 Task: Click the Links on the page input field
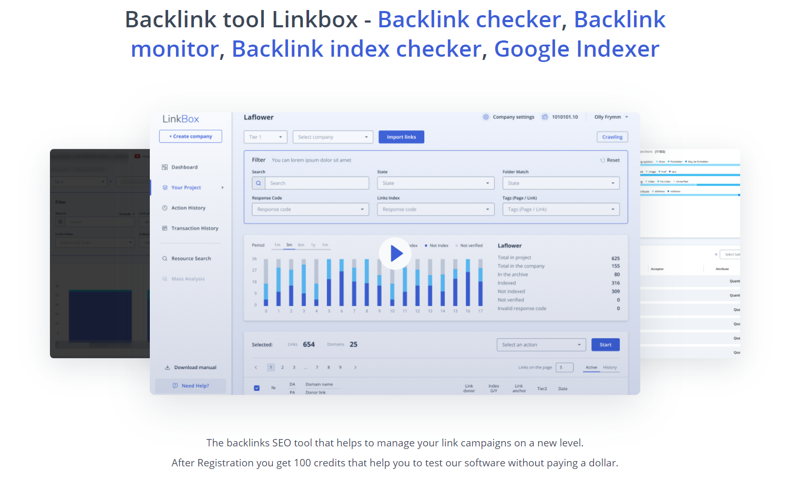tap(565, 367)
